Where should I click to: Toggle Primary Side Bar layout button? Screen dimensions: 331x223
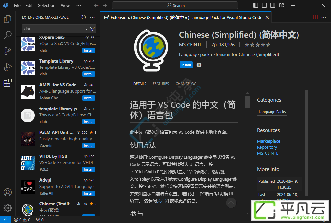click(x=255, y=6)
